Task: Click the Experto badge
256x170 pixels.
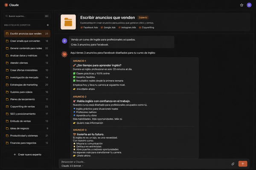Action: (143, 17)
